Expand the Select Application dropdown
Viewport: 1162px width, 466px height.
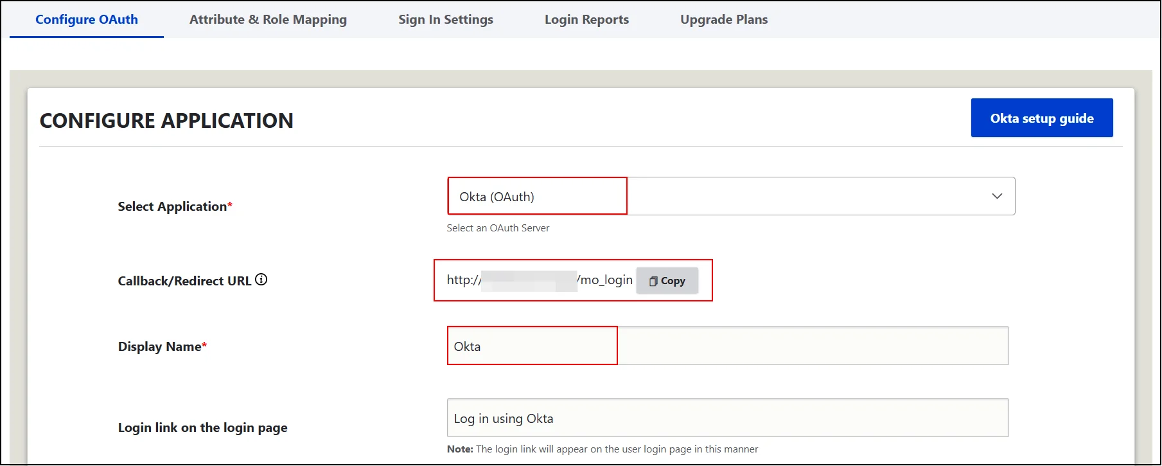click(x=731, y=196)
